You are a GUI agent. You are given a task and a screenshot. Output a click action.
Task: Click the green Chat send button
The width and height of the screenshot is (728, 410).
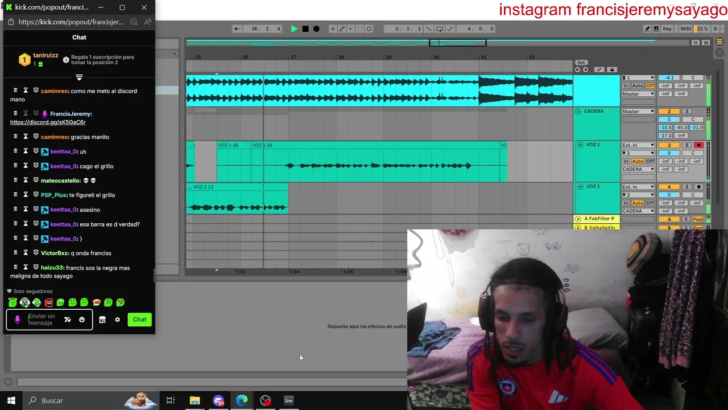[x=140, y=319]
